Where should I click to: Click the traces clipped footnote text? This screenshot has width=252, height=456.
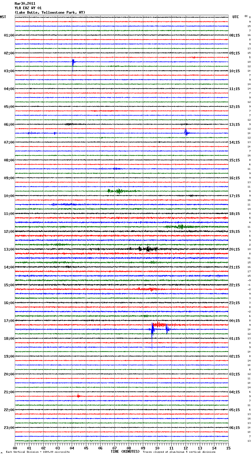(179, 452)
